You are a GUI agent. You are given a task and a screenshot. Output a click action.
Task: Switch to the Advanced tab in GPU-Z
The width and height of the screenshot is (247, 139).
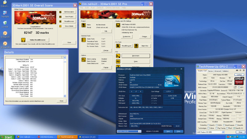(218, 71)
